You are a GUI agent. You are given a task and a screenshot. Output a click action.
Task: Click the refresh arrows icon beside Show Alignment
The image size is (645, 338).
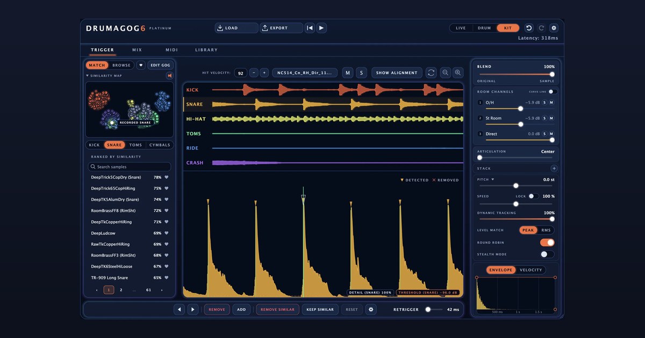pyautogui.click(x=431, y=72)
